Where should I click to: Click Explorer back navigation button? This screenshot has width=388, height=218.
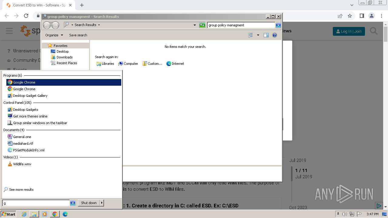point(47,25)
